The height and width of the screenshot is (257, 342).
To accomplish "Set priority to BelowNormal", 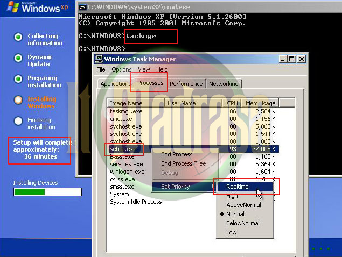I will (x=245, y=223).
